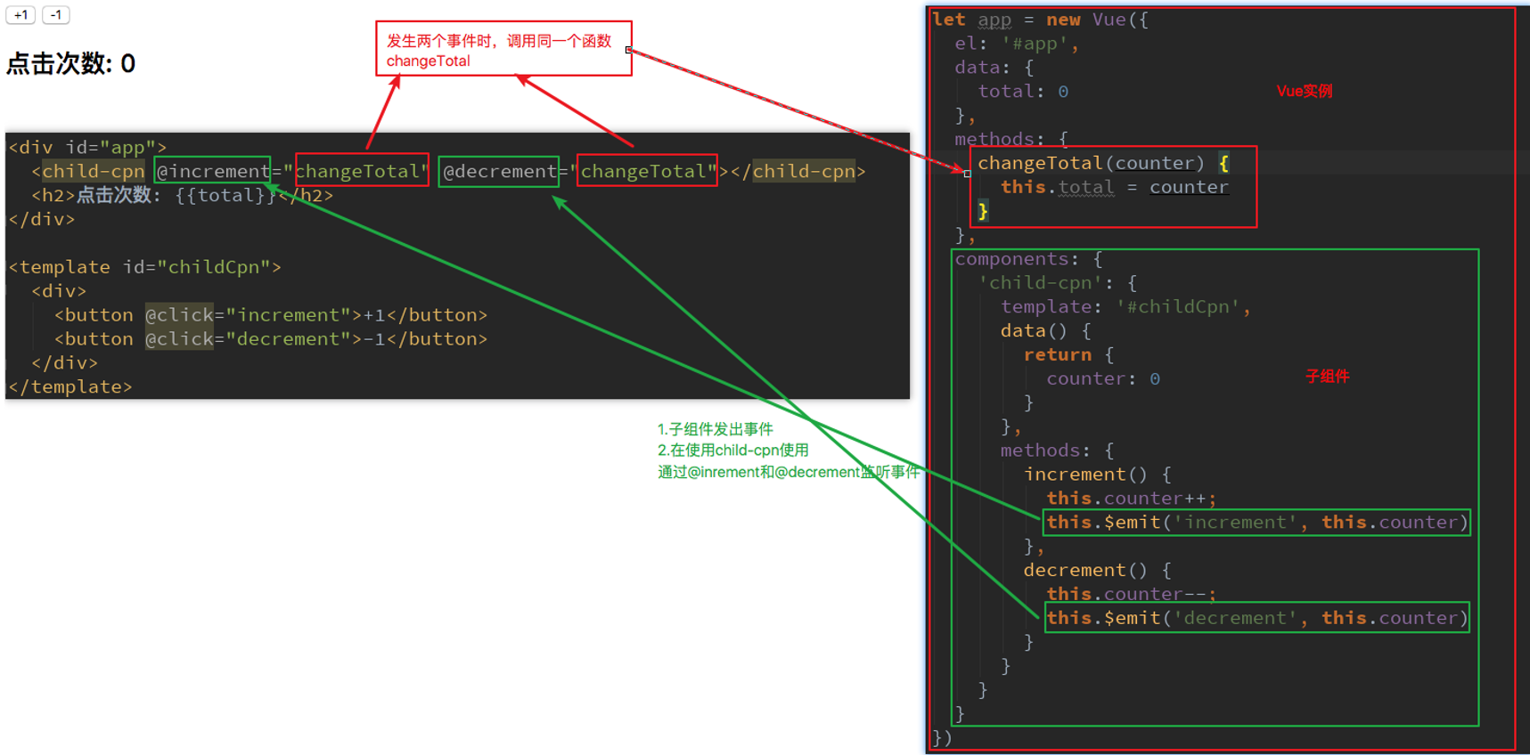Click the template id="childCpn" opening tag
Viewport: 1530px width, 755px height.
(145, 267)
